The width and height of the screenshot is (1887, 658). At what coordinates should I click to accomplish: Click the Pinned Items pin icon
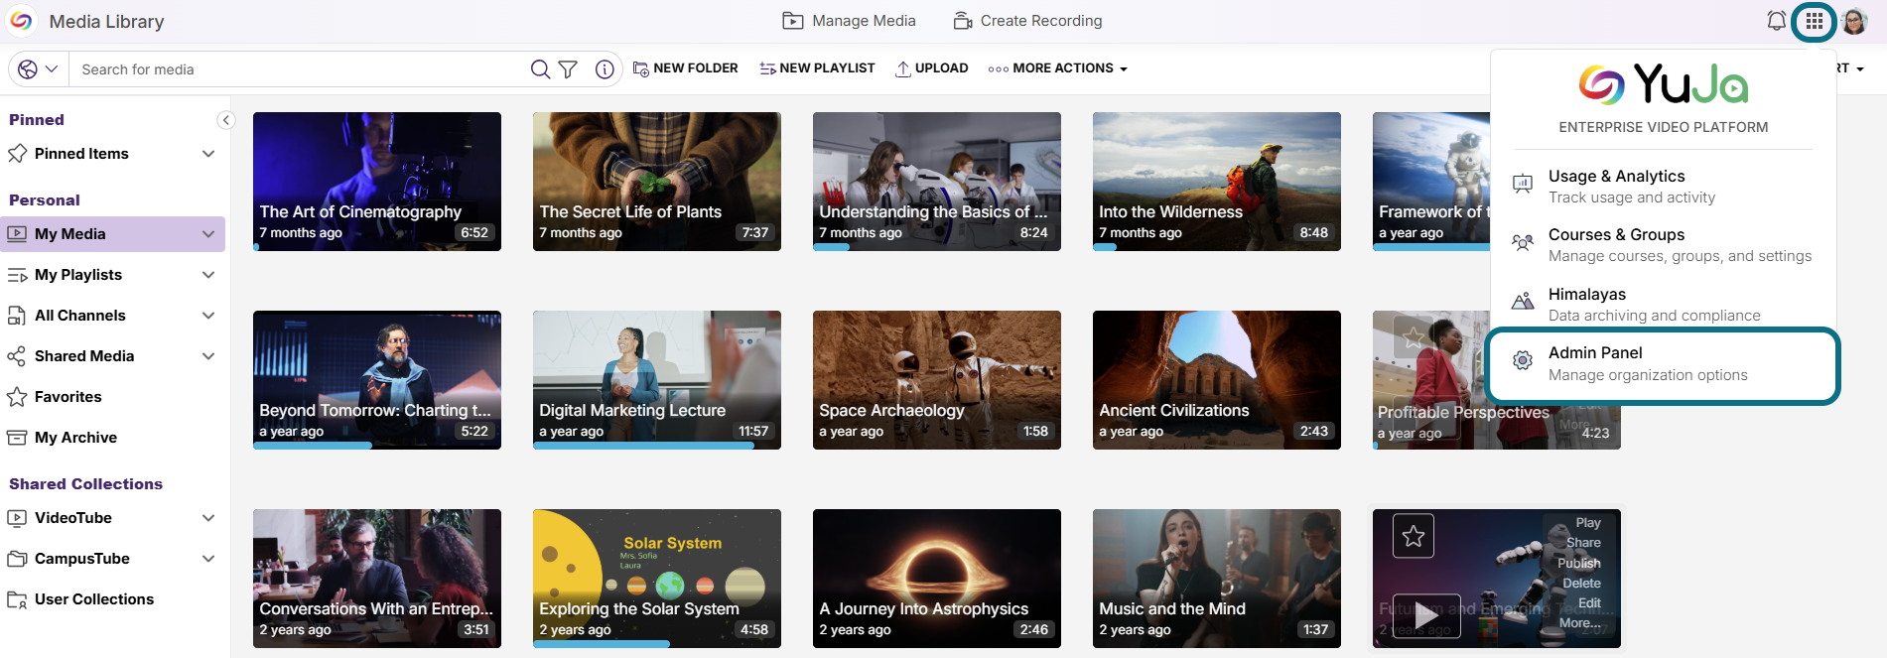coord(17,154)
